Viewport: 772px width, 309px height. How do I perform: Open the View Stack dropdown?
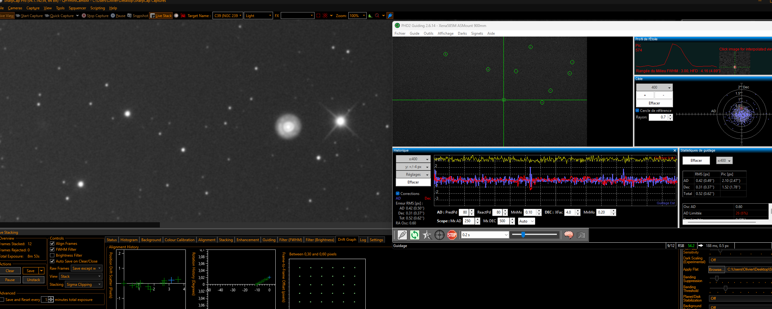[x=81, y=276]
